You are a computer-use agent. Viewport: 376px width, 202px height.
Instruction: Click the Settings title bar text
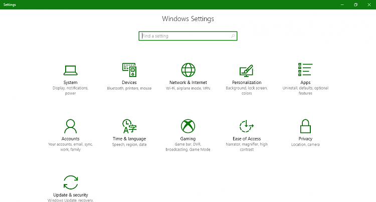pyautogui.click(x=10, y=4)
